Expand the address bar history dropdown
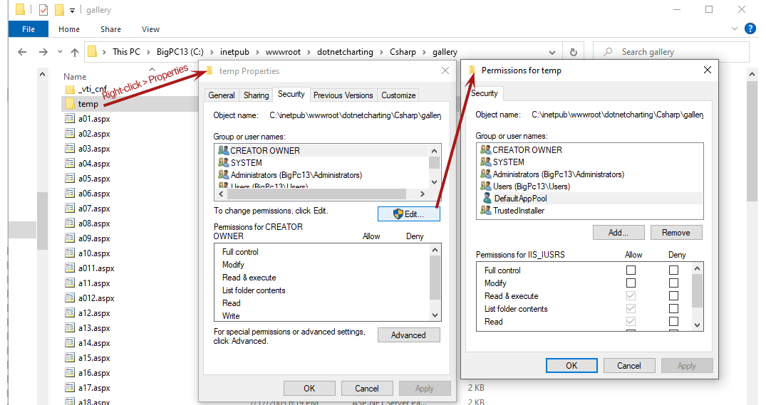Screen dimensions: 766x405 click(x=553, y=52)
